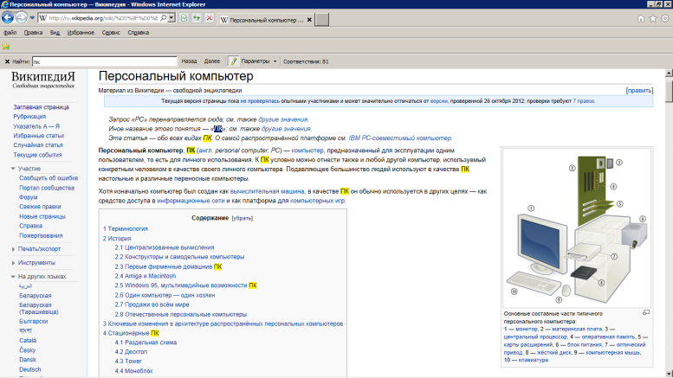Click the vertical scrollbar thumb
The image size is (673, 378).
pos(669,91)
